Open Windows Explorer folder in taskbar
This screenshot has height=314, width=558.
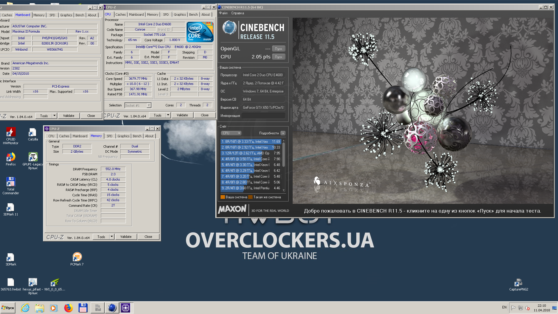[39, 308]
